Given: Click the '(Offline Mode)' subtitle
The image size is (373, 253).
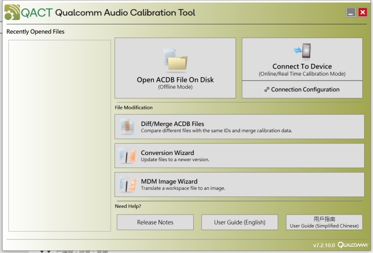Looking at the screenshot, I should pos(175,87).
